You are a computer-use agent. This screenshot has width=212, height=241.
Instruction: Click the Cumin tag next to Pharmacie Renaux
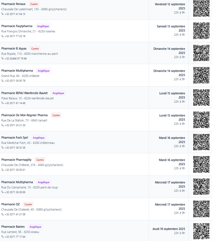34,4
